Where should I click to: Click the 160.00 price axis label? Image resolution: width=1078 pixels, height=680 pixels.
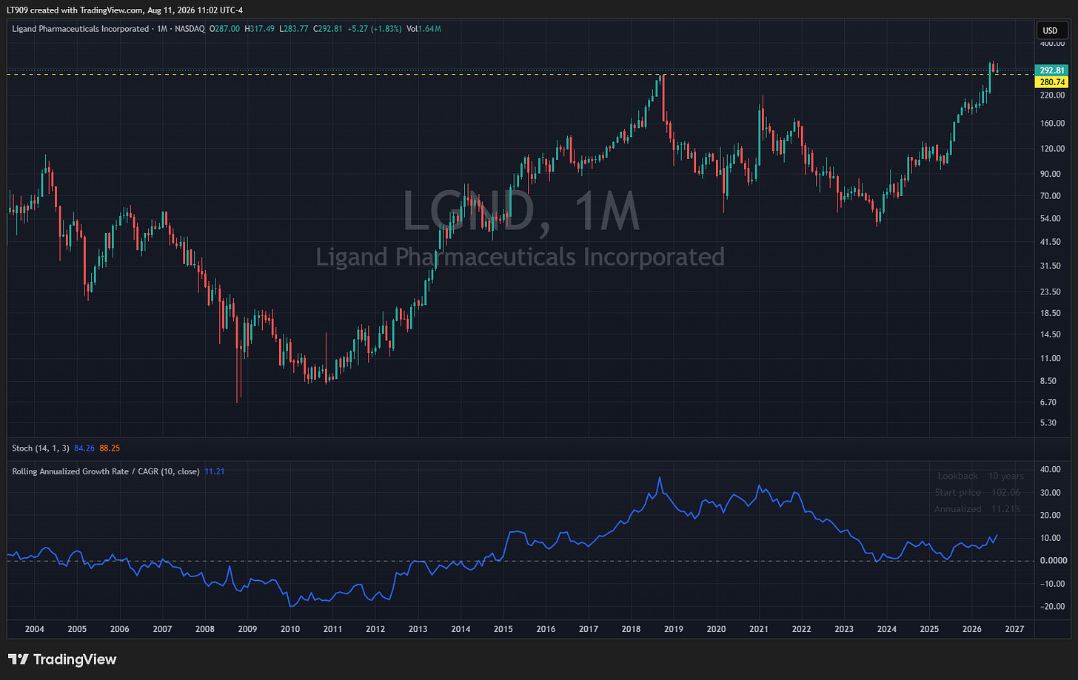tap(1052, 124)
